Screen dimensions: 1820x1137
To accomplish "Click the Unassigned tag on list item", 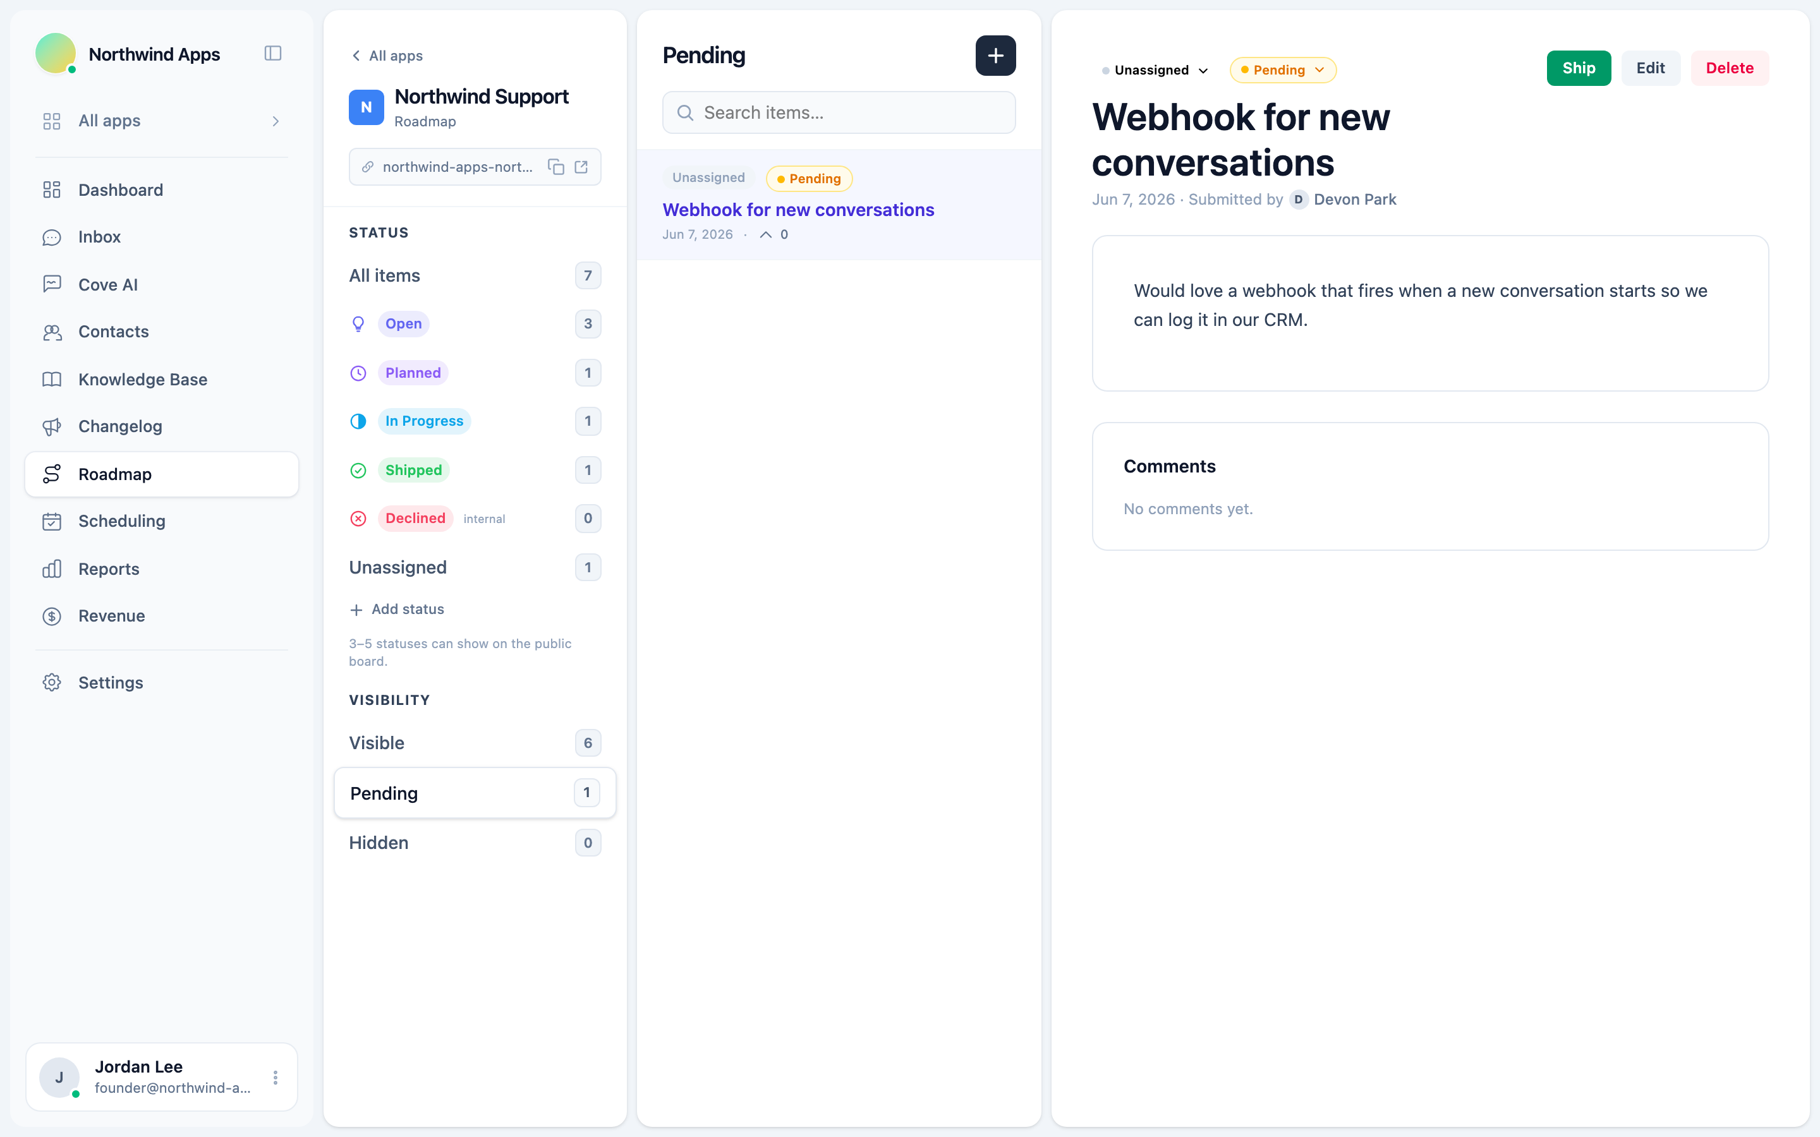I will point(708,178).
